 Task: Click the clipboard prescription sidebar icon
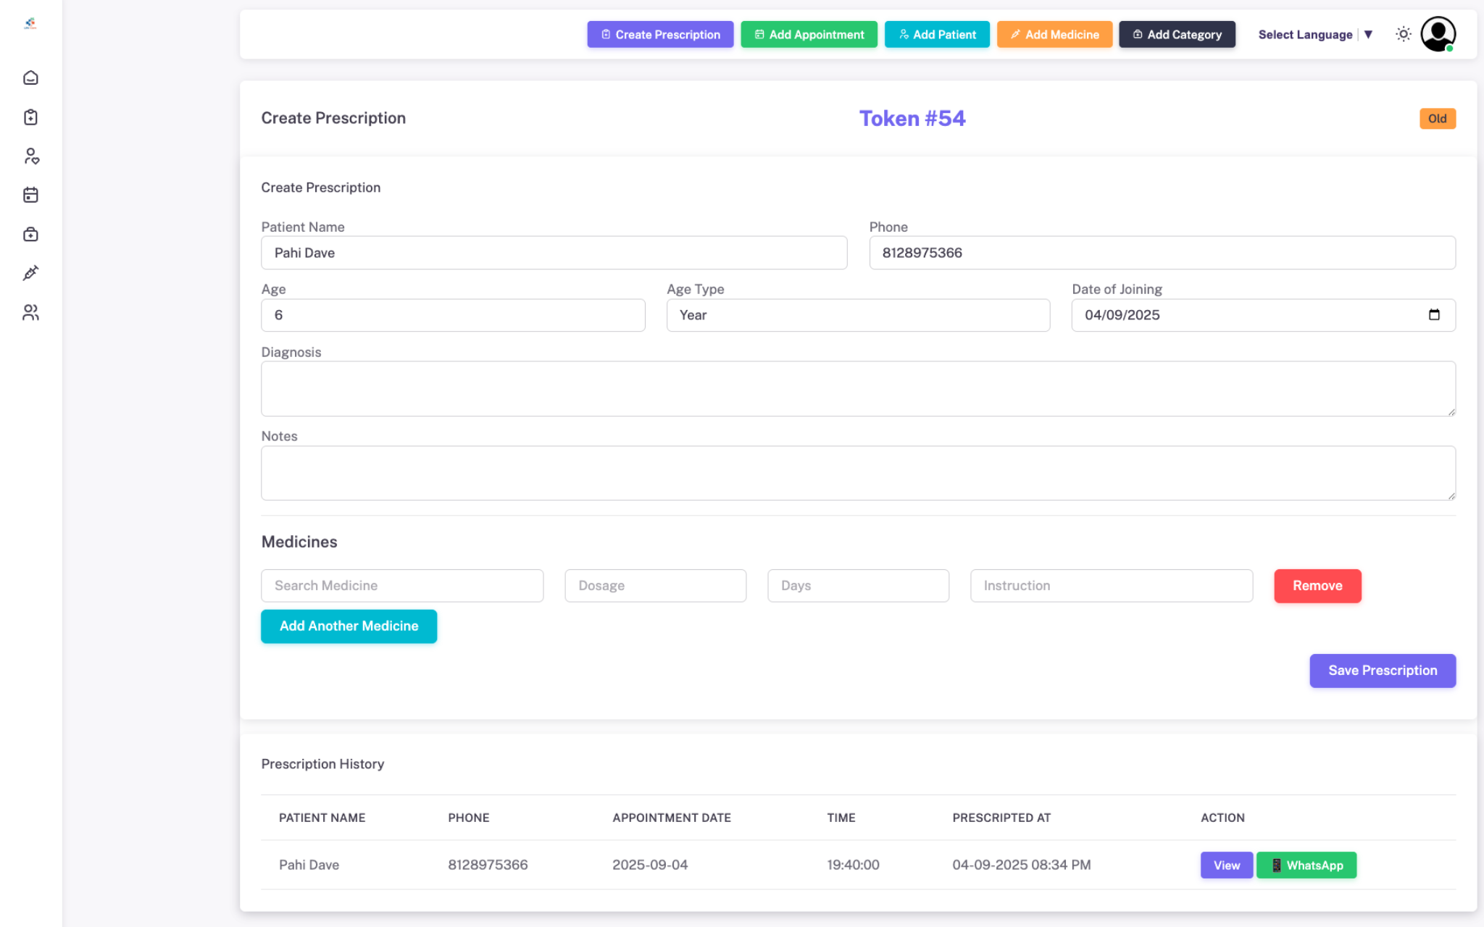click(x=30, y=117)
